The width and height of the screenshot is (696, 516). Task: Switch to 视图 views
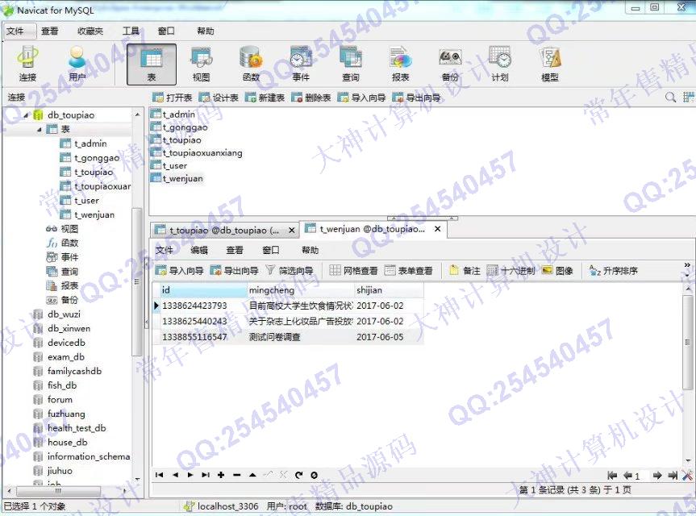[201, 64]
